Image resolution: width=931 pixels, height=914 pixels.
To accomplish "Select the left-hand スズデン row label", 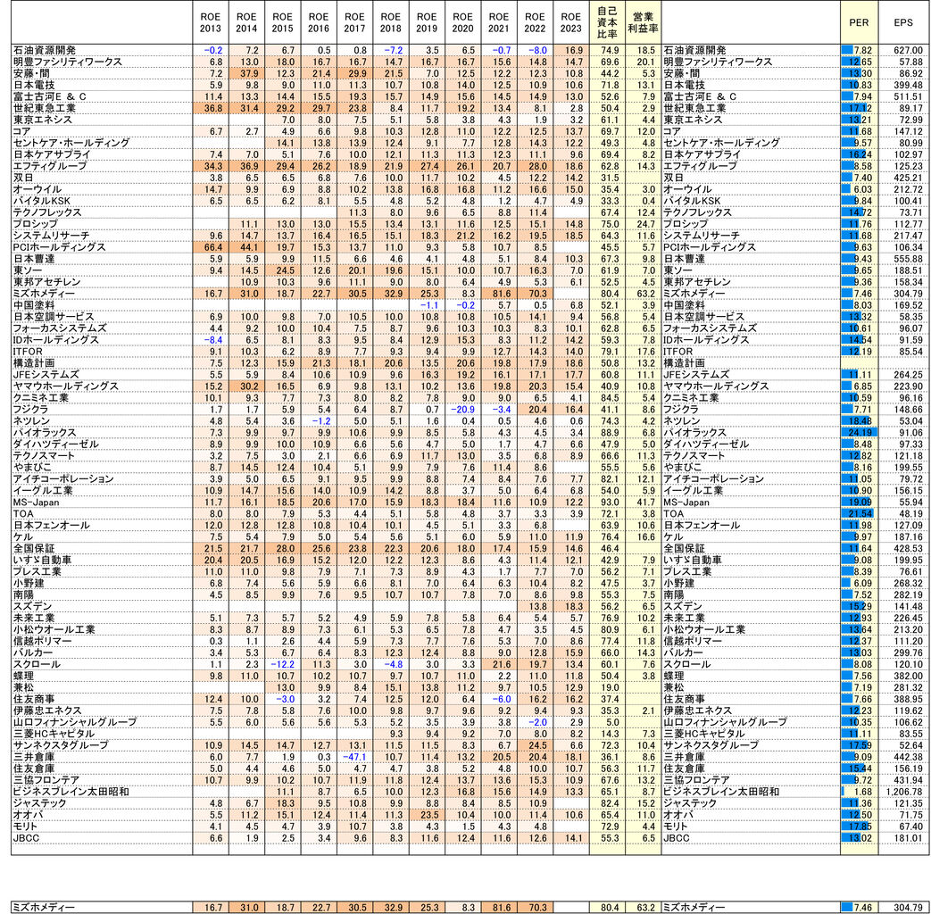I will 32,606.
